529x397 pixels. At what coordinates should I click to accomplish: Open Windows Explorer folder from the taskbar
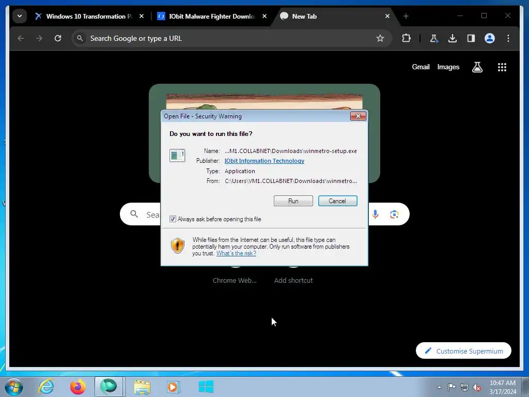[x=142, y=387]
